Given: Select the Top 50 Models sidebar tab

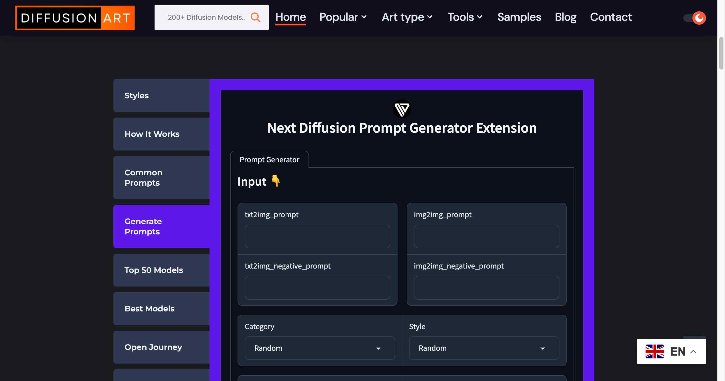Looking at the screenshot, I should [161, 270].
